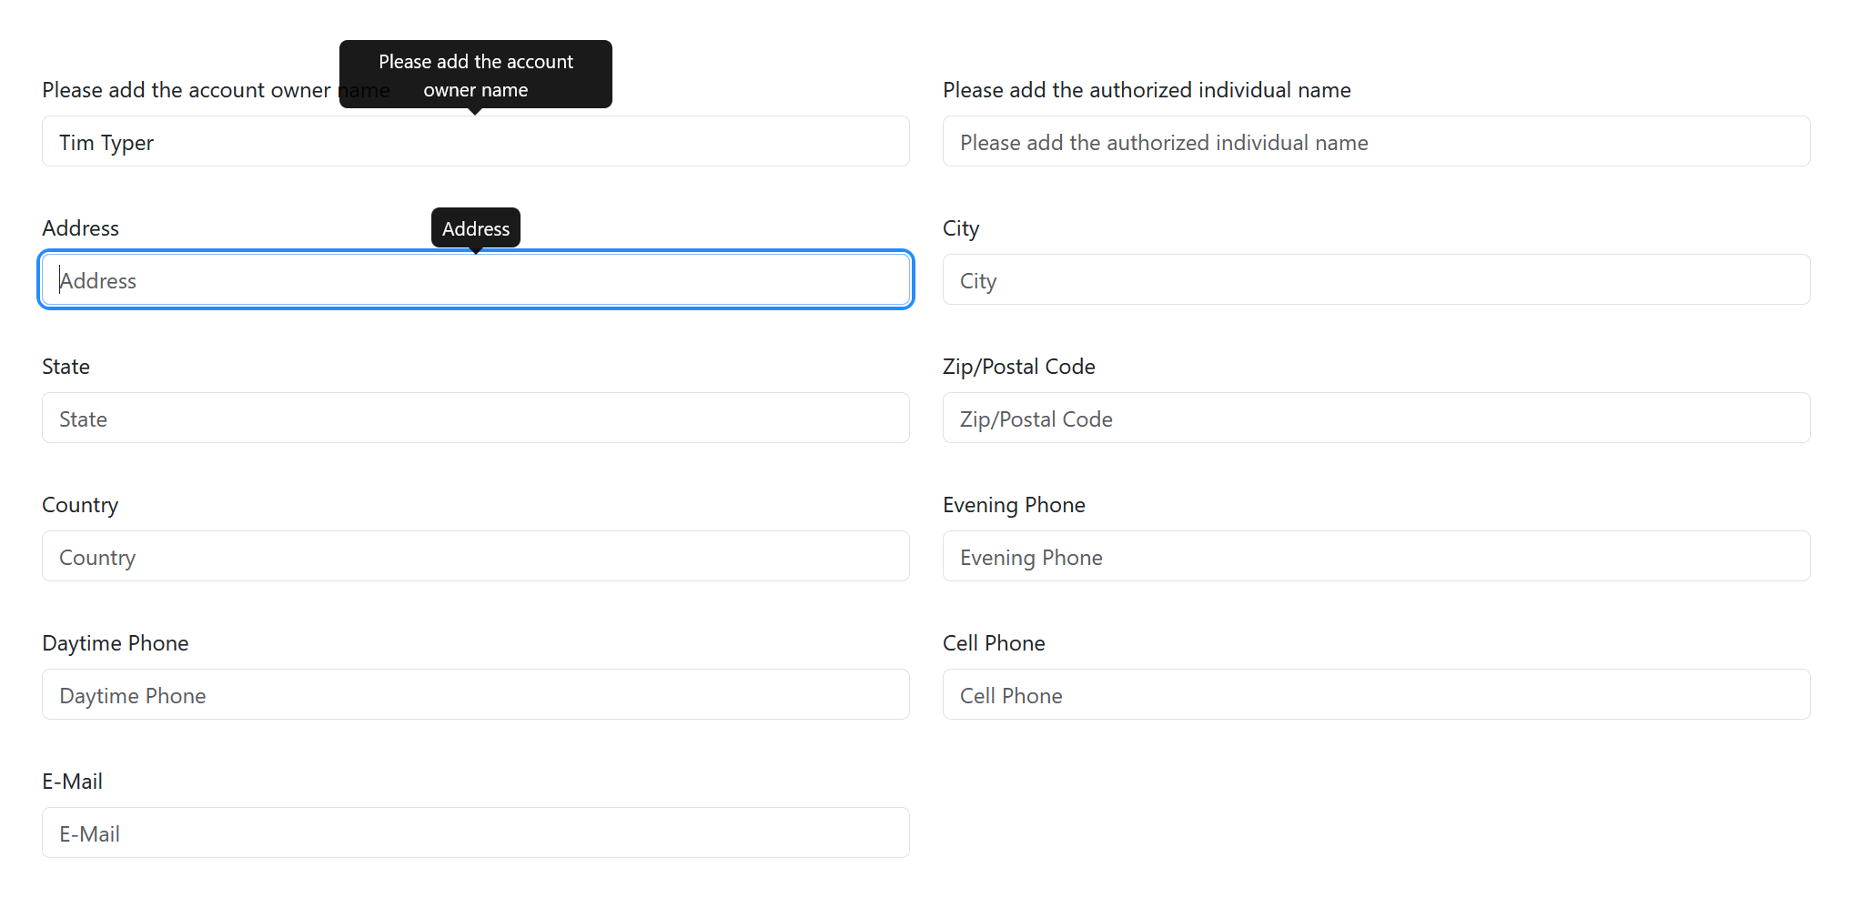
Task: Click the Address field label
Action: point(80,227)
